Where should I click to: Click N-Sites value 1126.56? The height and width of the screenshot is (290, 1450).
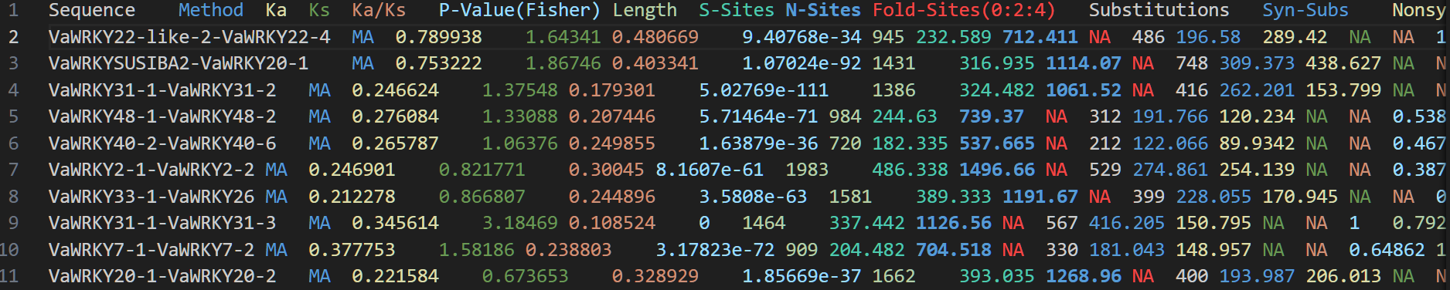point(954,223)
